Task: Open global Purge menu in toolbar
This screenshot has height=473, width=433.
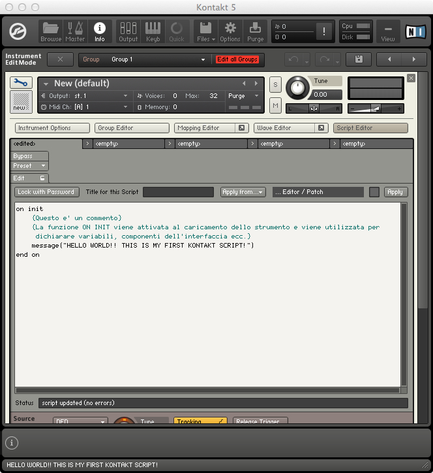Action: point(255,31)
